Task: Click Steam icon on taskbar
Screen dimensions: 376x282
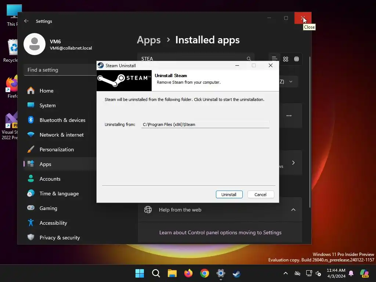Action: click(237, 273)
